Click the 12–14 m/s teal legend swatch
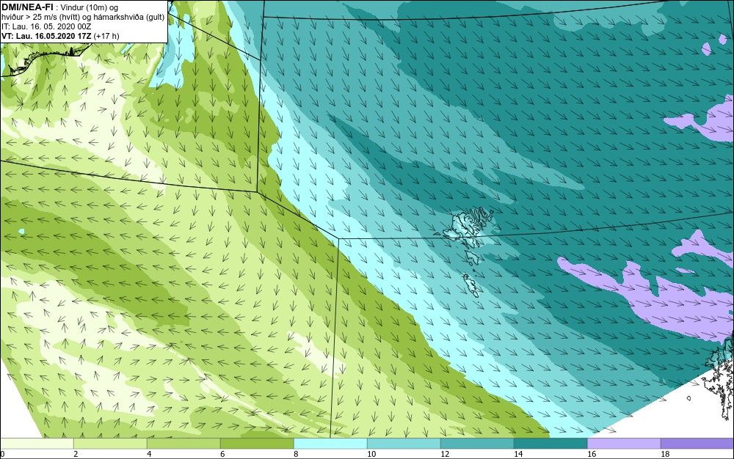This screenshot has height=459, width=734. 478,443
